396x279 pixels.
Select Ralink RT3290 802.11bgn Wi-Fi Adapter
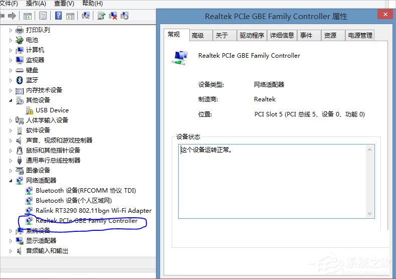(x=93, y=211)
